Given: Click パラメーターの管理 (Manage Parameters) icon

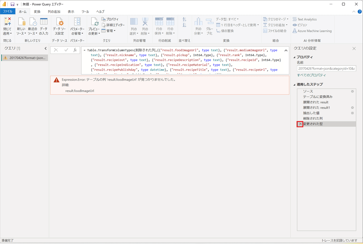Looking at the screenshot, I should pos(77,22).
